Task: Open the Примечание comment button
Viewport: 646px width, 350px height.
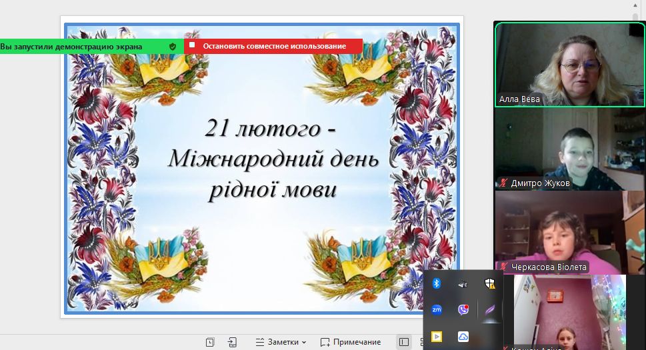Action: [x=351, y=342]
